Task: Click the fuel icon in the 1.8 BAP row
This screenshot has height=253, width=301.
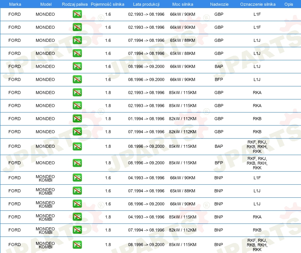Action: point(77,146)
